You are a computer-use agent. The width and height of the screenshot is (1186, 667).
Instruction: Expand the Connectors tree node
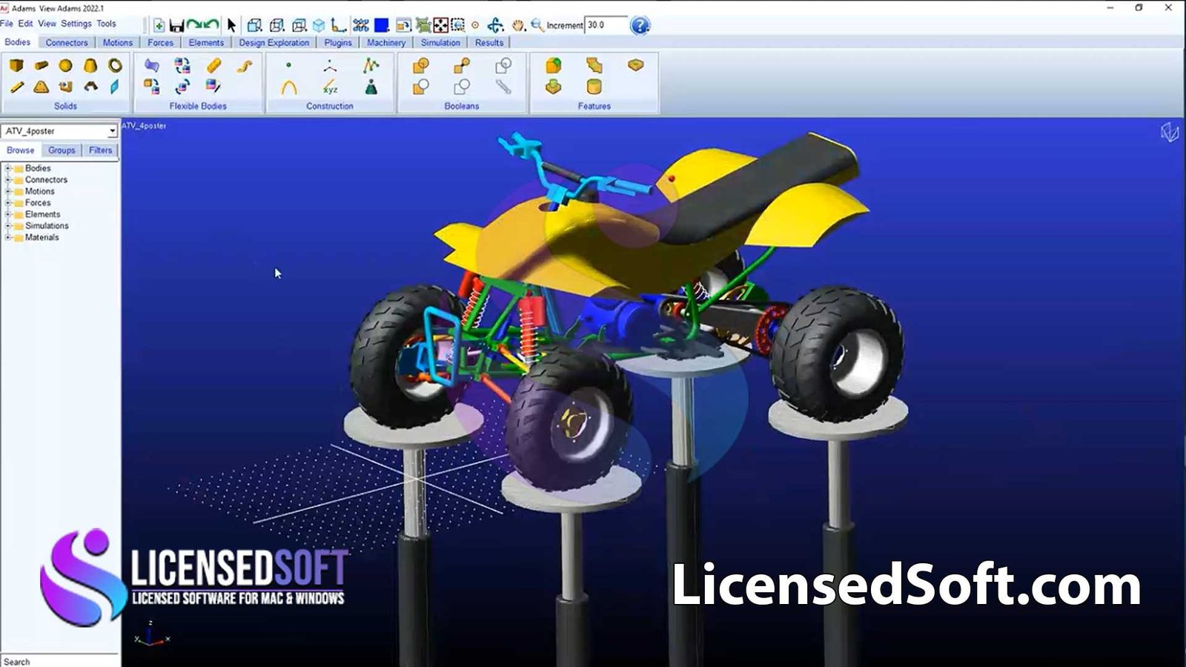(8, 179)
